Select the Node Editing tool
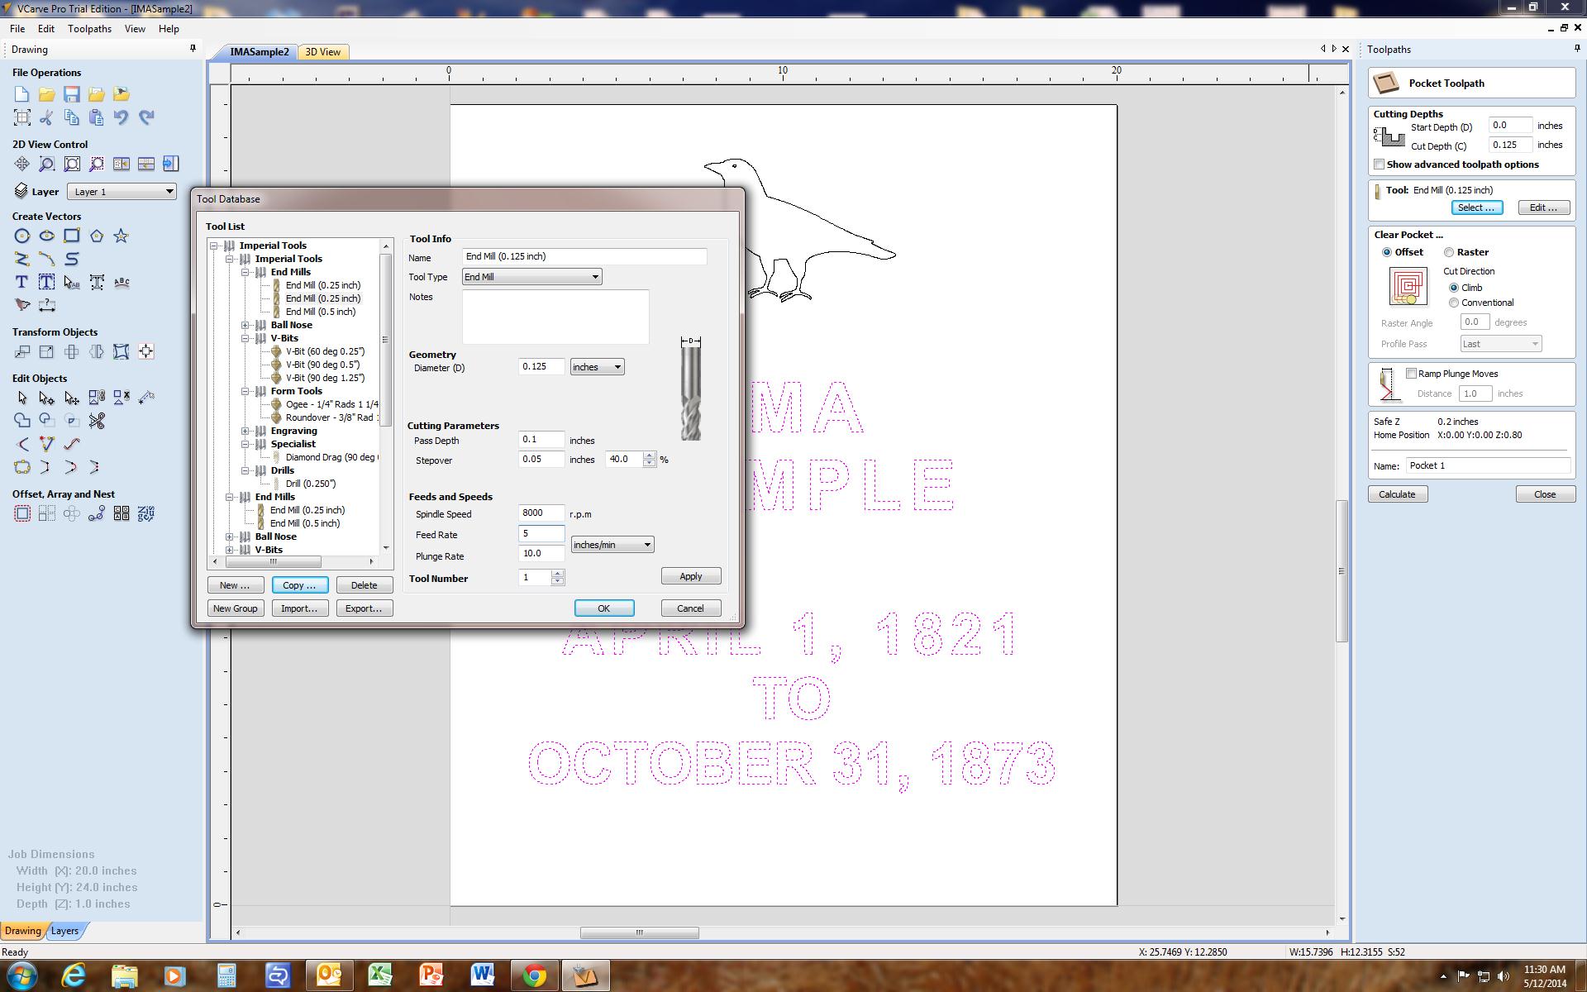The height and width of the screenshot is (992, 1587). click(47, 398)
